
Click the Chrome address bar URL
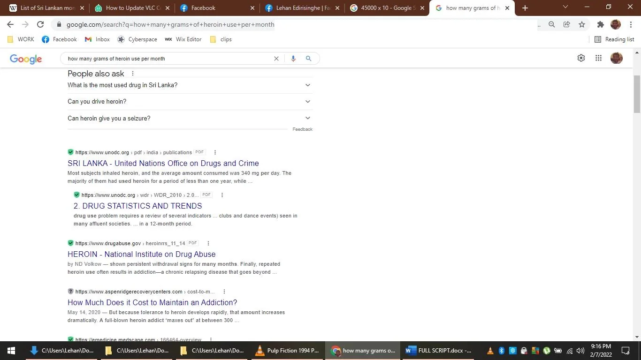coord(170,24)
